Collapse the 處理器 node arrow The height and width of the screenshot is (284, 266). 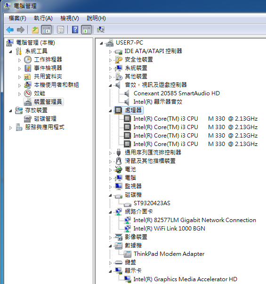pyautogui.click(x=110, y=111)
